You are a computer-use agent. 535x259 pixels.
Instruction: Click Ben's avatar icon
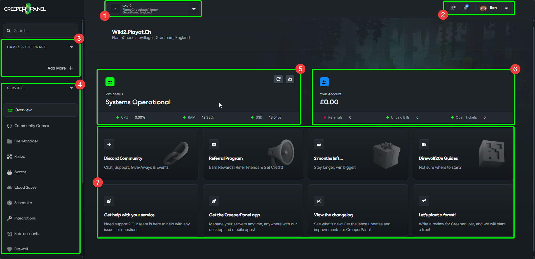point(483,8)
